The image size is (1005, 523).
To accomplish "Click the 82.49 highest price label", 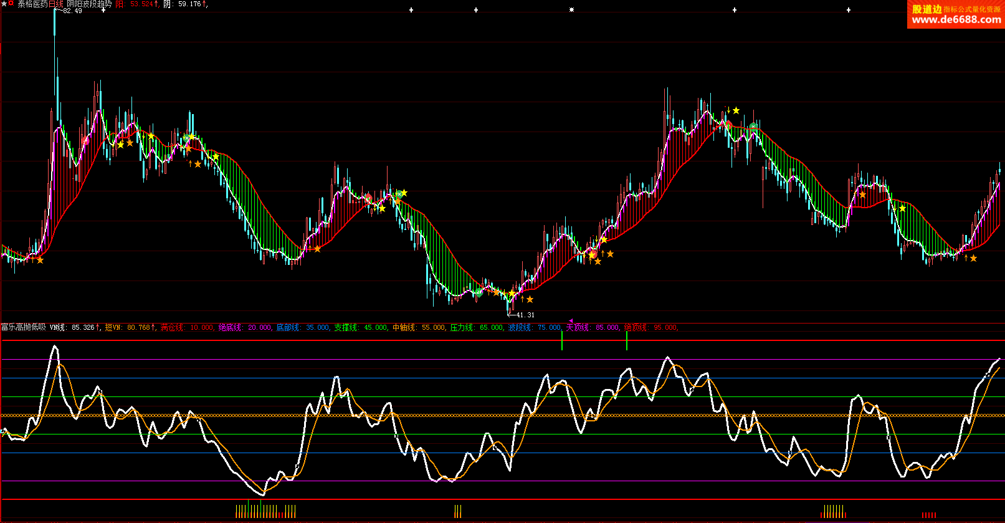I will (x=72, y=11).
